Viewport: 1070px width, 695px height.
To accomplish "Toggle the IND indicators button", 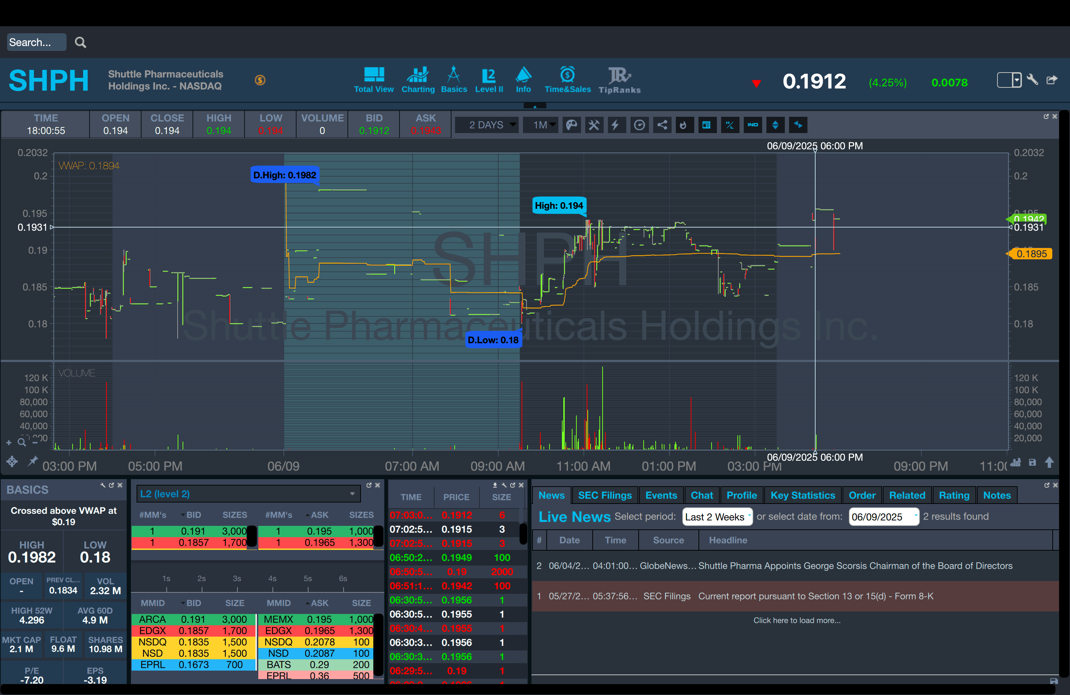I will (753, 125).
